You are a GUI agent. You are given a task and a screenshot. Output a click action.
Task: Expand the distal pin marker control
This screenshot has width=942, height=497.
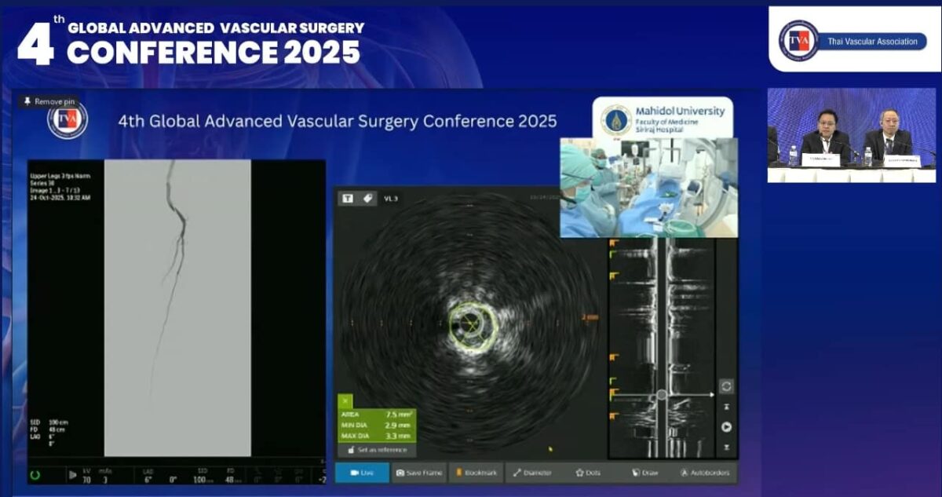click(725, 448)
